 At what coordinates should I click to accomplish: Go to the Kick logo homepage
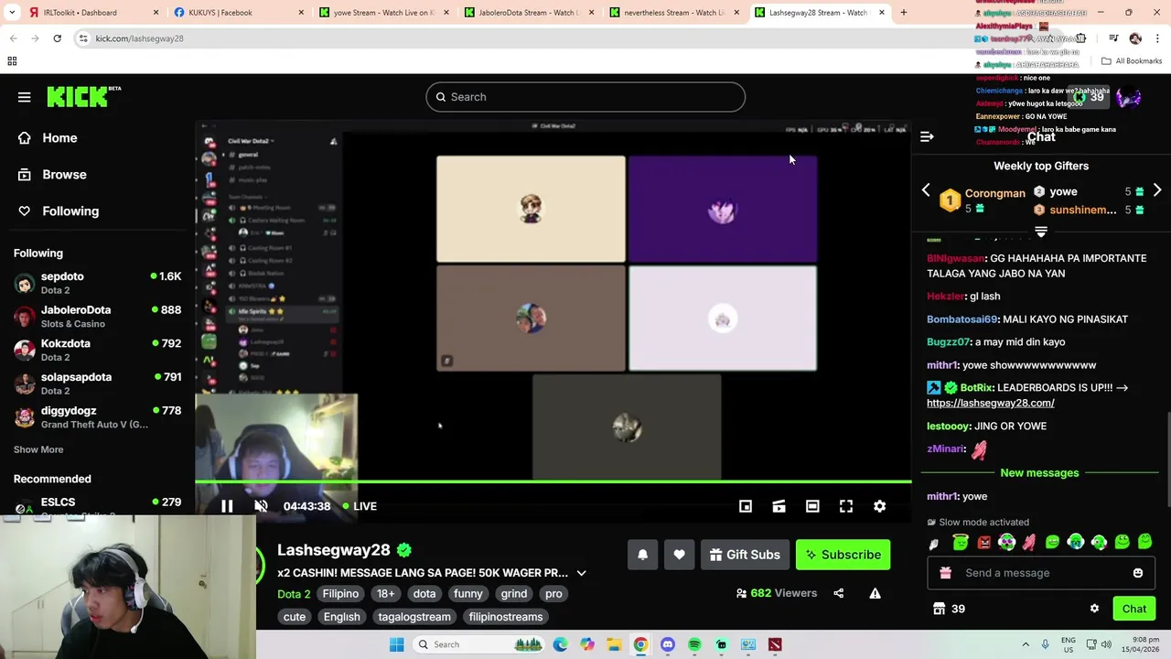tap(83, 96)
